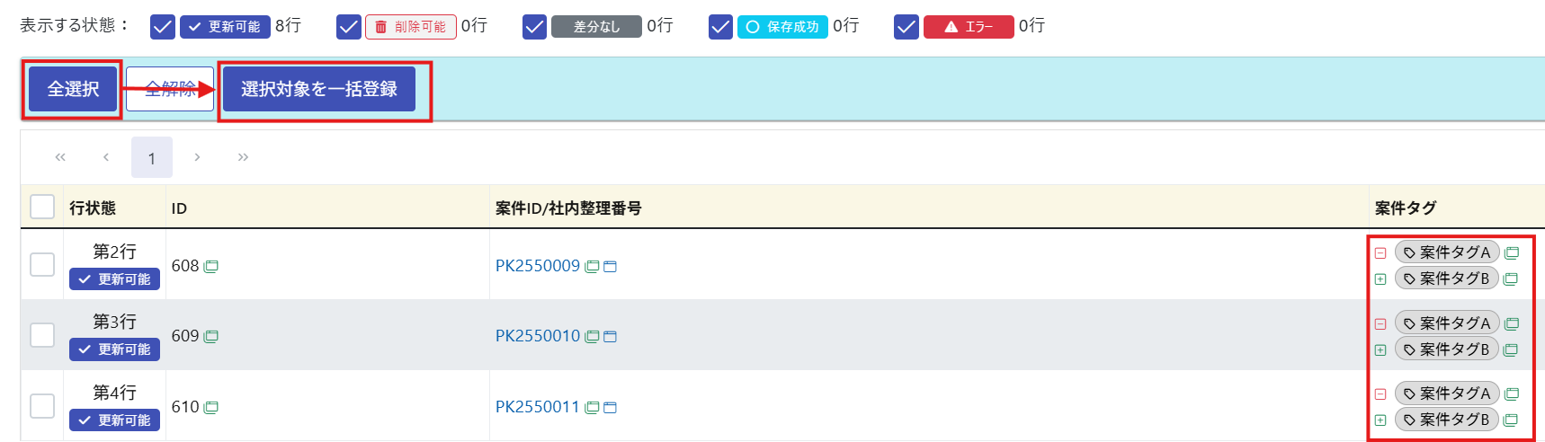Jump to the last page arrow
1545x442 pixels.
click(x=243, y=157)
